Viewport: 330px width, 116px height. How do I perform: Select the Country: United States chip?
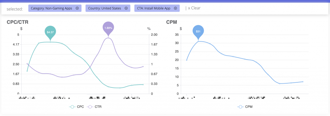(x=105, y=8)
